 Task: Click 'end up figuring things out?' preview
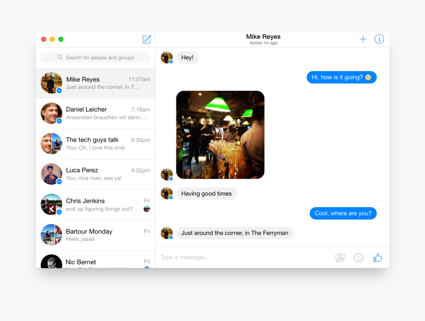click(x=99, y=209)
